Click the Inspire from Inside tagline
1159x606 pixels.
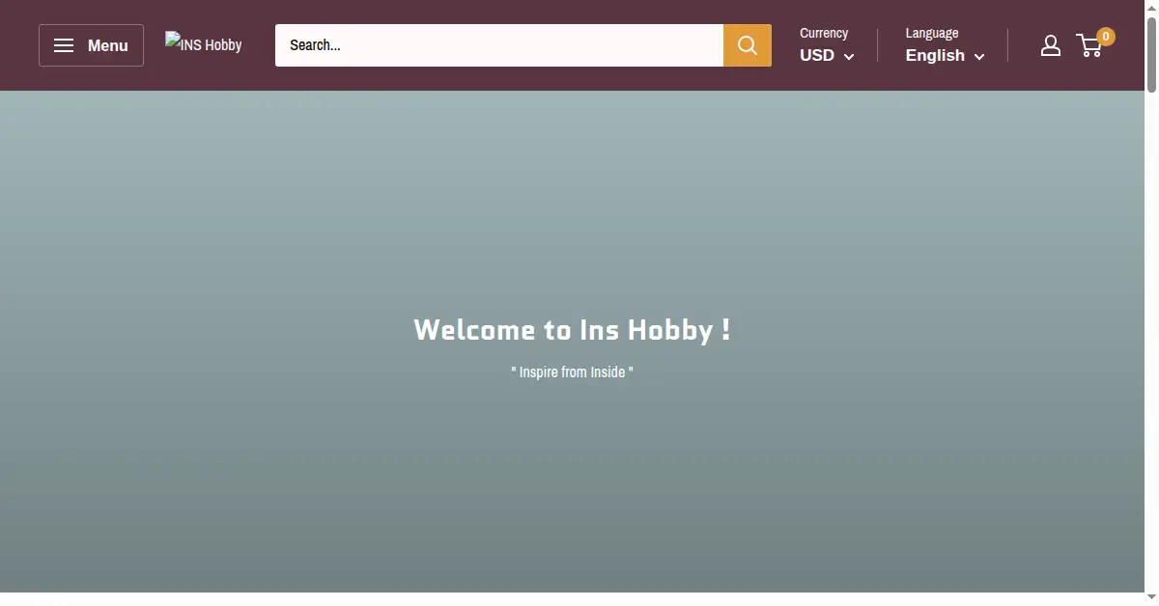click(572, 372)
